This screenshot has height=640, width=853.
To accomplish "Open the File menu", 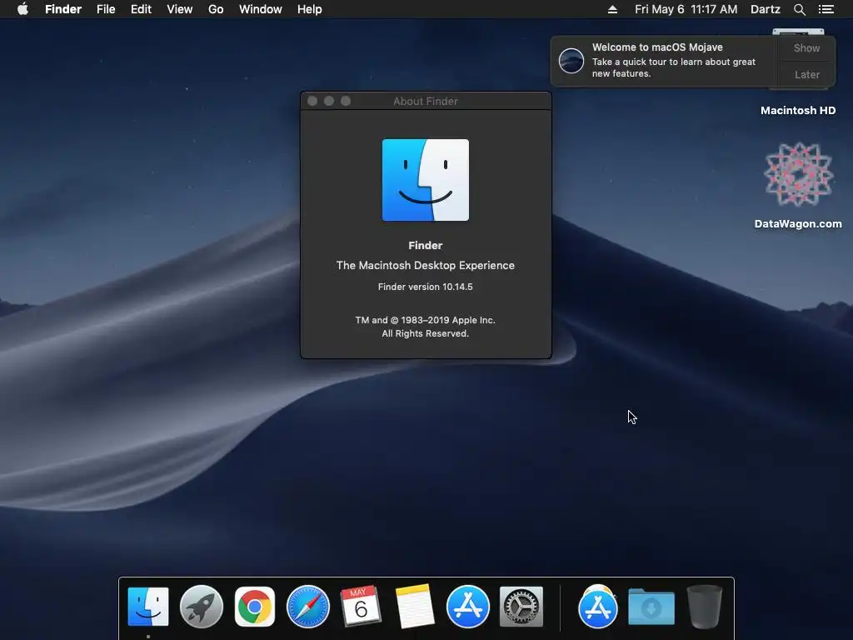I will point(106,9).
